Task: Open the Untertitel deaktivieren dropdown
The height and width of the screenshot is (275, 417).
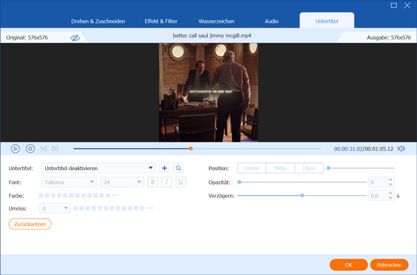Action: click(x=98, y=168)
